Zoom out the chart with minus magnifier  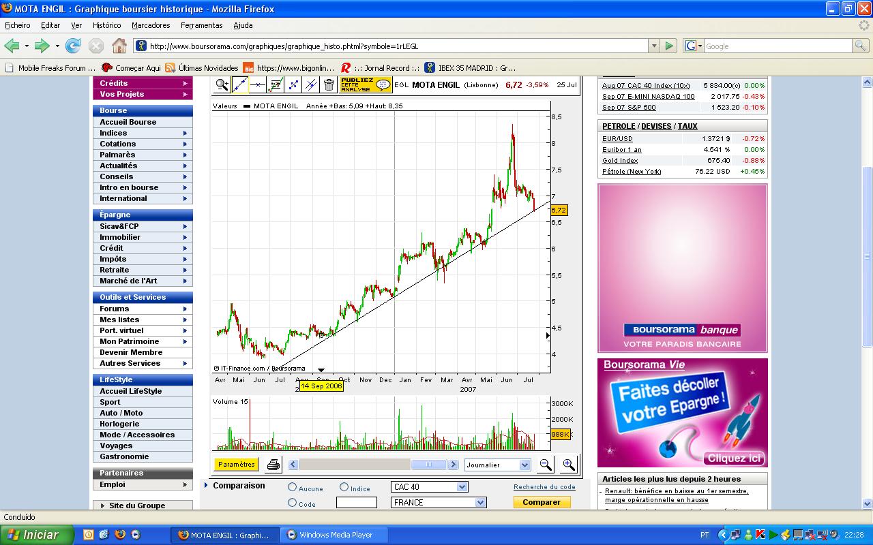click(x=546, y=465)
